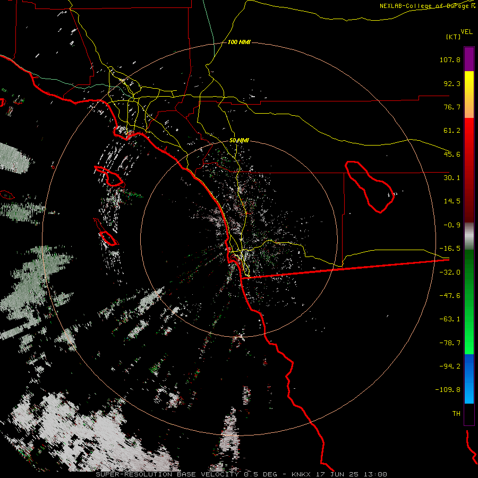Click the 50 NMI range ring label
This screenshot has width=478, height=478.
coord(239,141)
